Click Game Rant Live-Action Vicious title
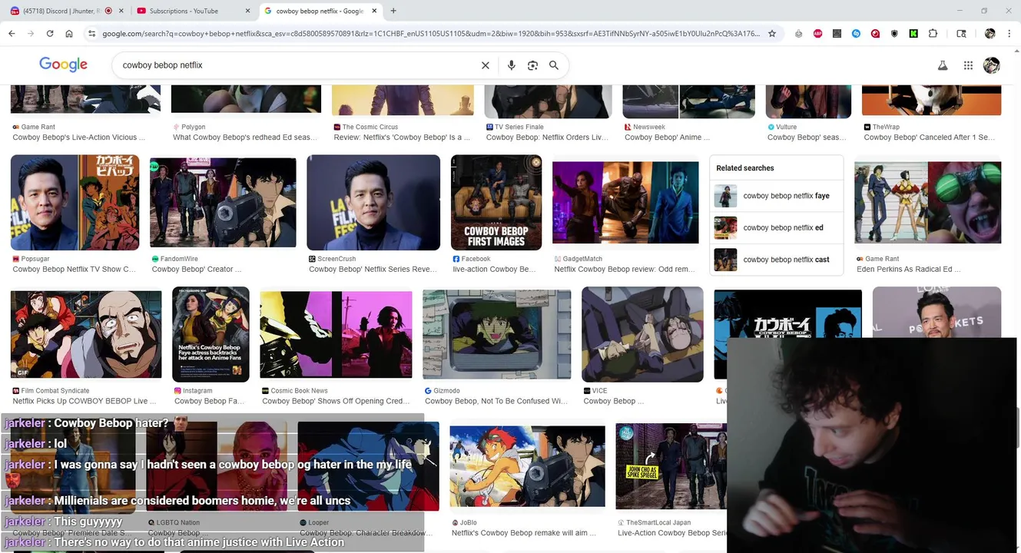 [x=78, y=137]
